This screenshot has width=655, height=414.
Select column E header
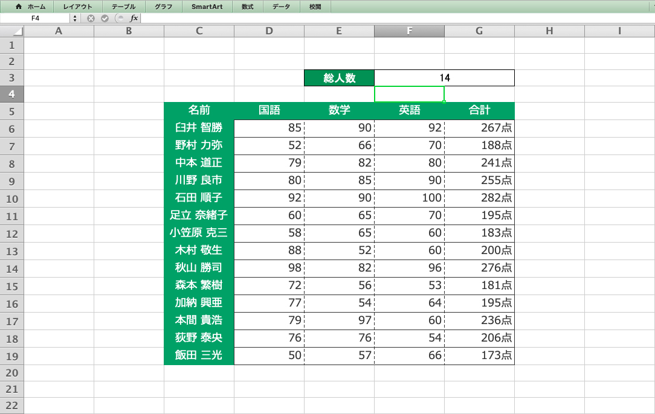[x=339, y=31]
